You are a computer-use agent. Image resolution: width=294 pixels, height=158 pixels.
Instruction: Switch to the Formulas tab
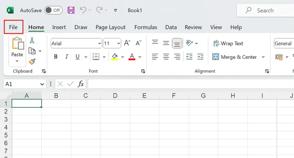click(146, 27)
